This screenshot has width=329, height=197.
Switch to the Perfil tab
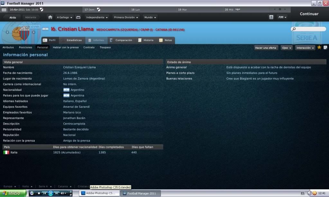pyautogui.click(x=49, y=40)
